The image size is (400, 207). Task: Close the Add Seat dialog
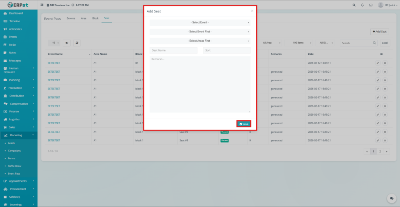click(x=252, y=11)
